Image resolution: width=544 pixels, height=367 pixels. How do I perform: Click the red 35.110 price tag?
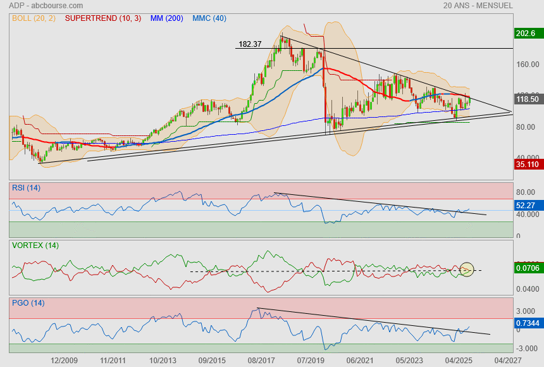click(x=526, y=164)
